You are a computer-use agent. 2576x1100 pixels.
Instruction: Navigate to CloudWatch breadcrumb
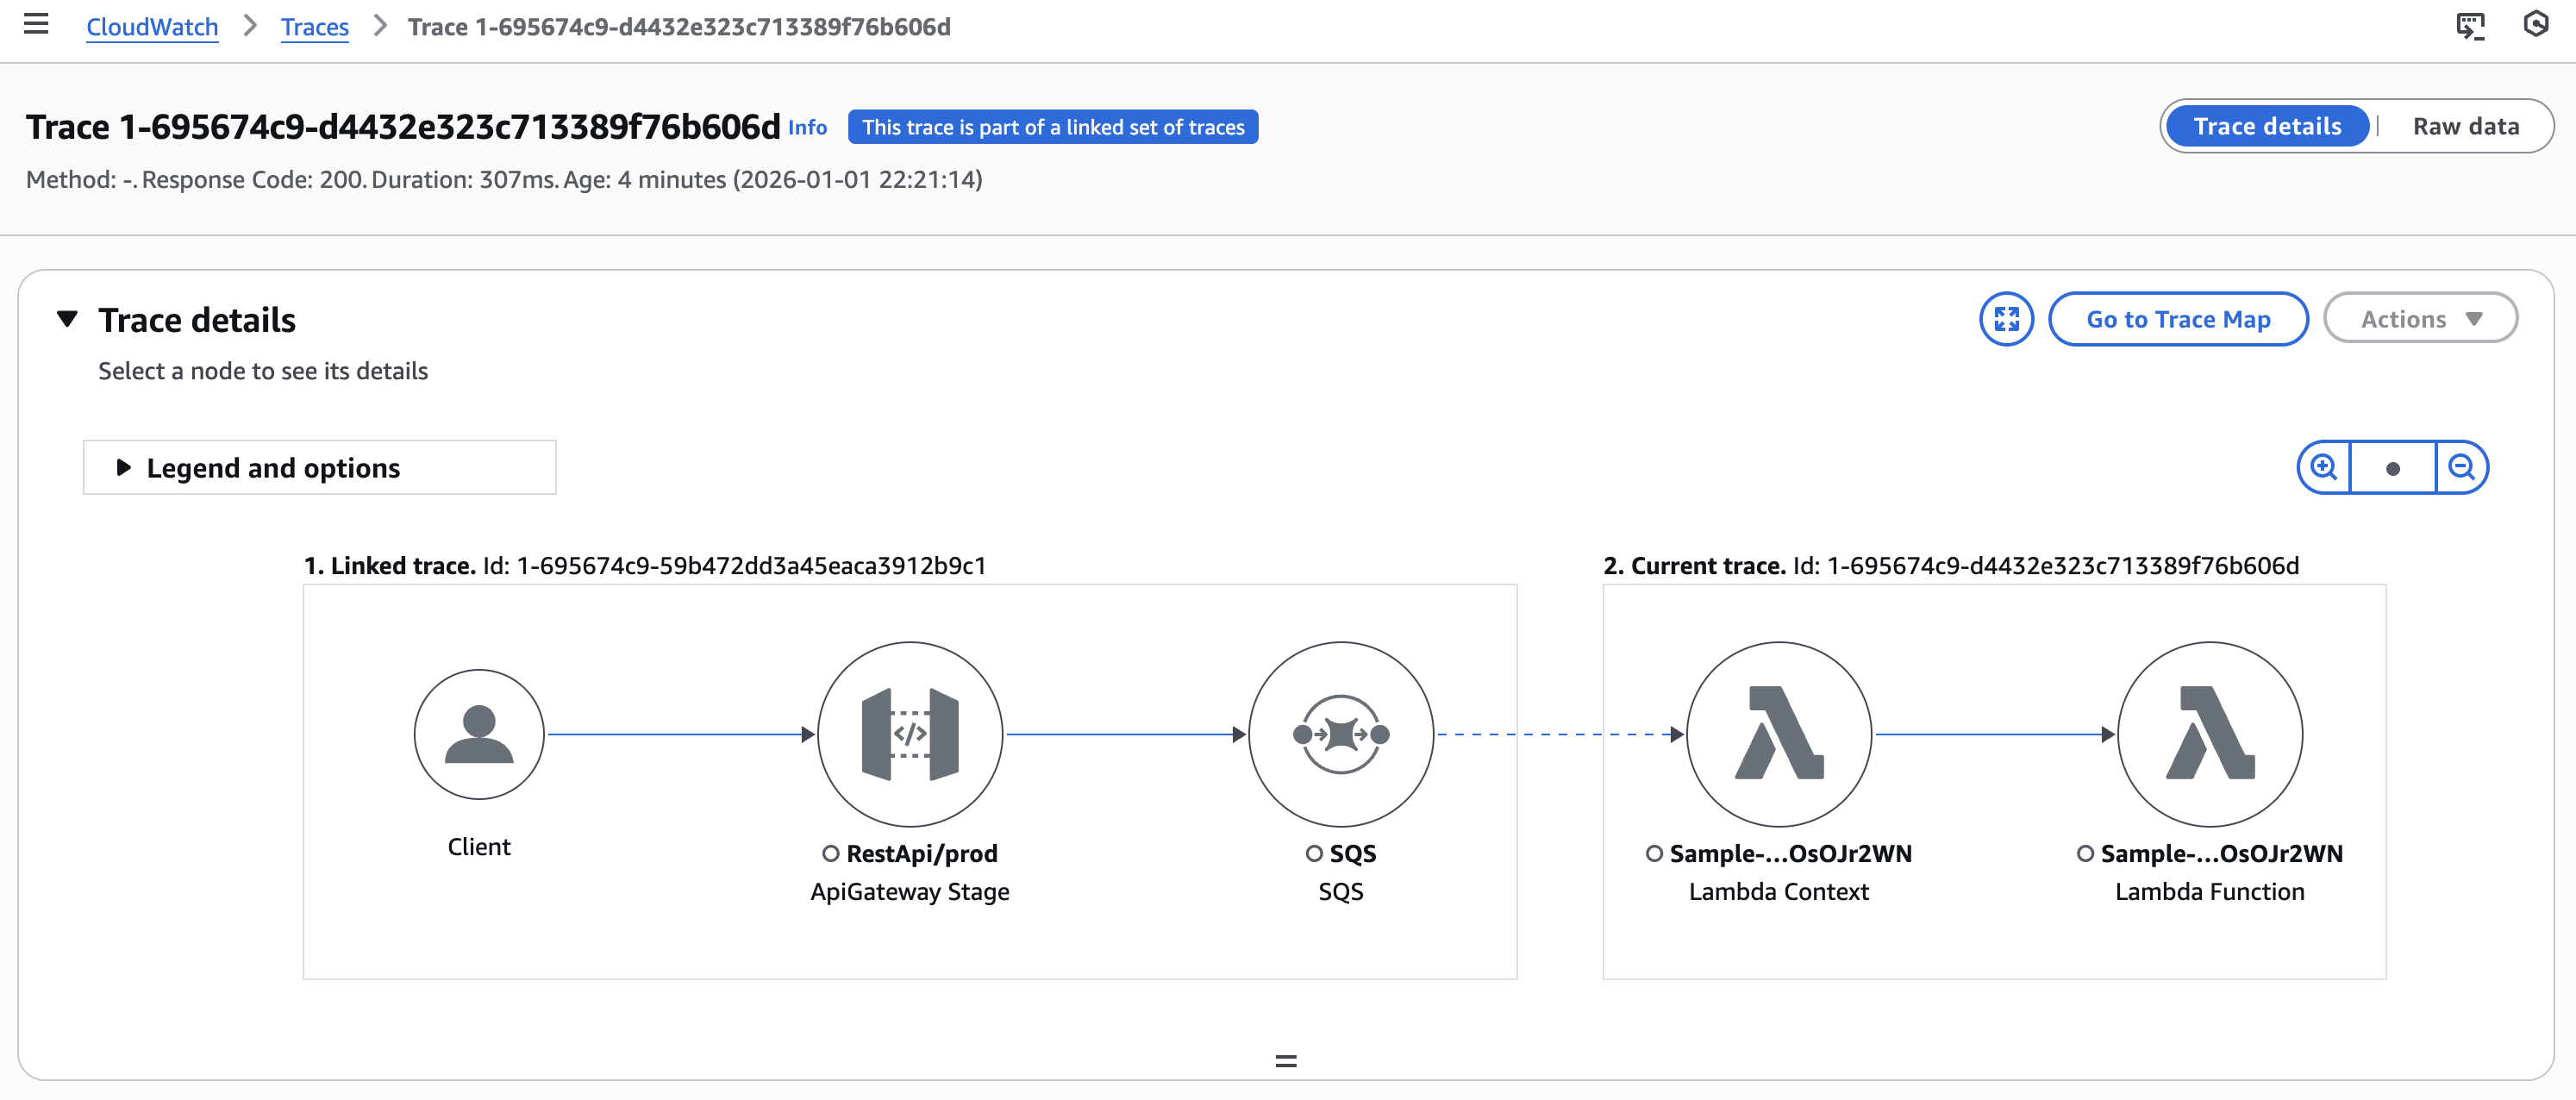[152, 27]
